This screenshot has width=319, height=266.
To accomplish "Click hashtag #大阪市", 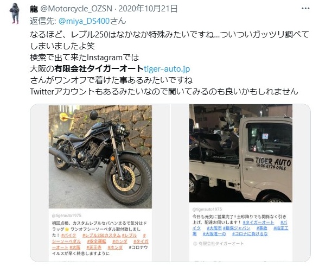I will (x=214, y=228).
